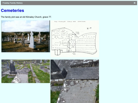Viewport: 138px width, 103px height.
Task: Open the grassy grave plot photo
Action: [26, 71]
